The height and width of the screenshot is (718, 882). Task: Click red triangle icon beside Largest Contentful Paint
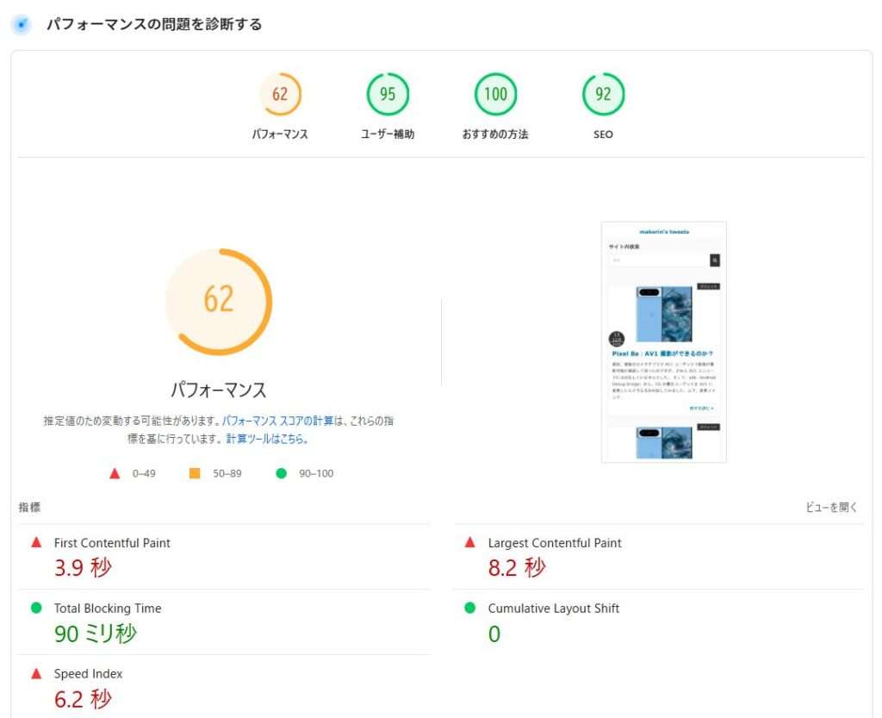pyautogui.click(x=469, y=543)
